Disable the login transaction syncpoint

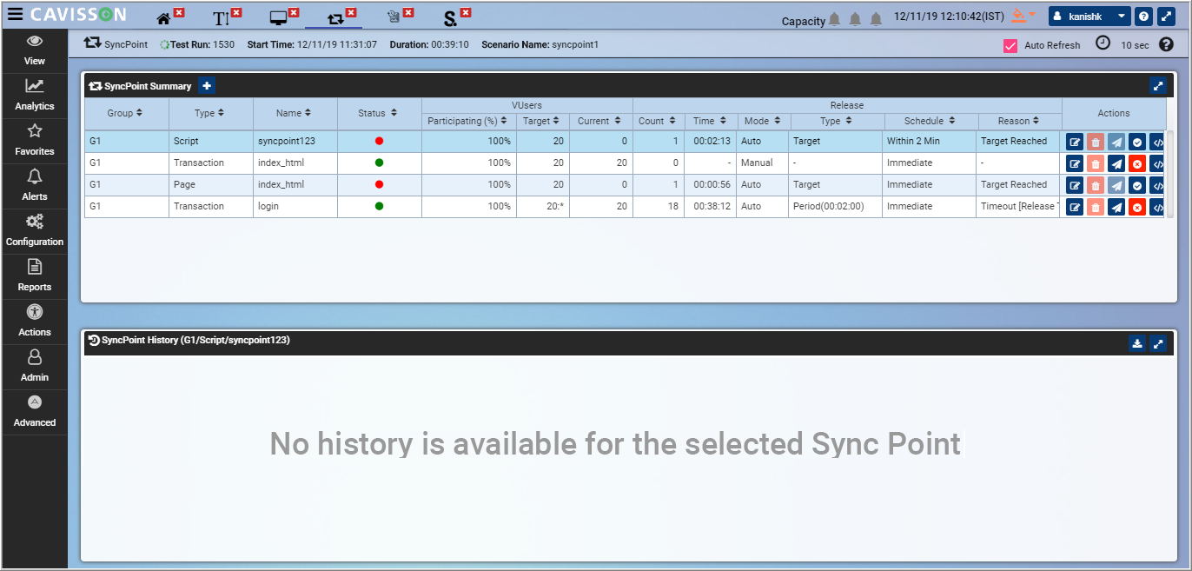[1137, 207]
